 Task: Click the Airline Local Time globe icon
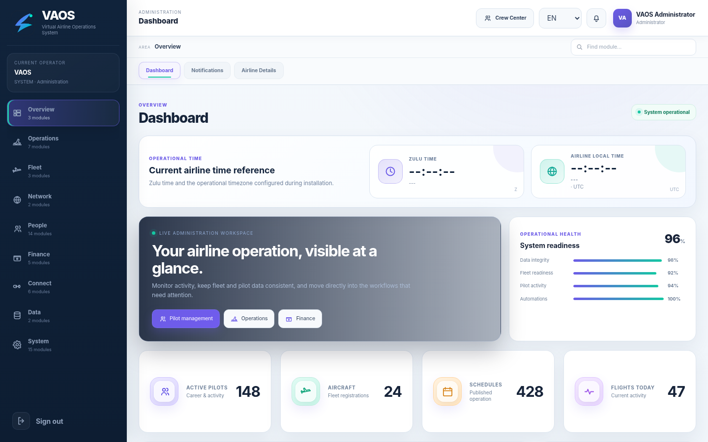point(552,171)
